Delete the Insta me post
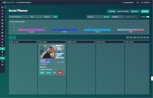This screenshot has width=153, height=98. (x=60, y=73)
